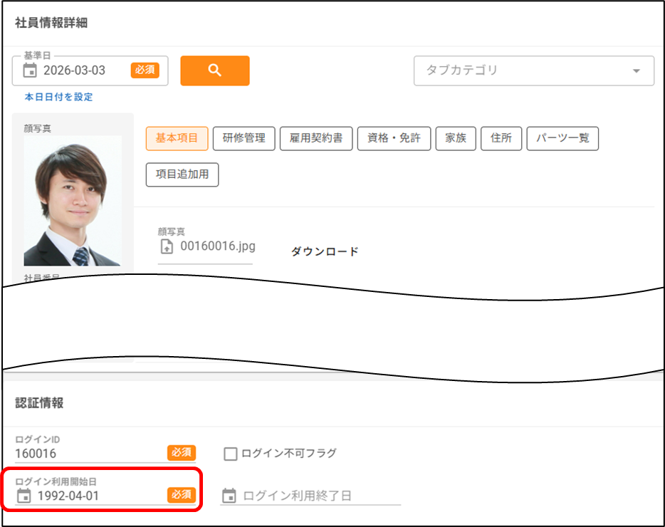Open calendar icon for ログイン利用開始日
The width and height of the screenshot is (665, 527).
(x=24, y=496)
